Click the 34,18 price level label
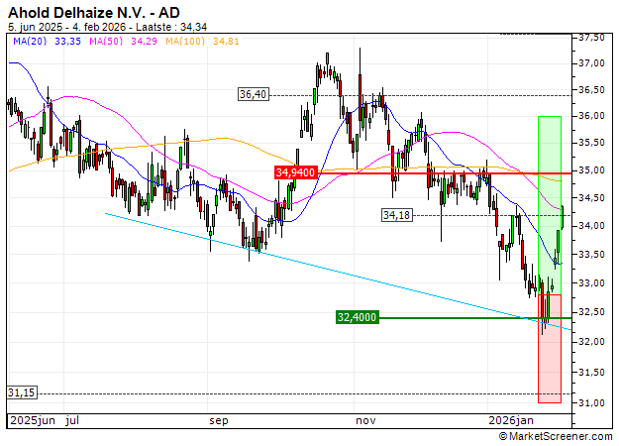Viewport: 619px width, 446px height. click(396, 214)
